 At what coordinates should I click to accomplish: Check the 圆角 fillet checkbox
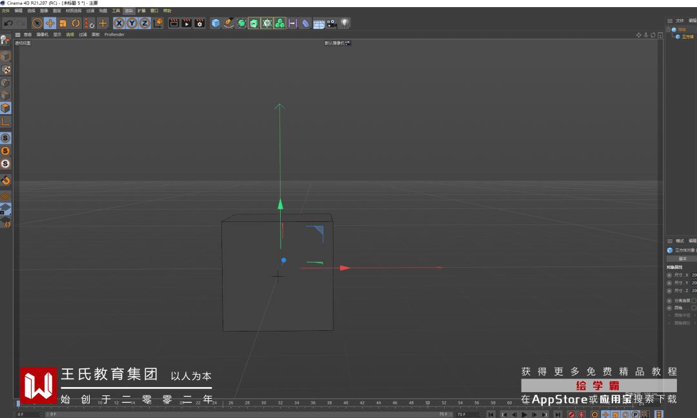coord(693,308)
